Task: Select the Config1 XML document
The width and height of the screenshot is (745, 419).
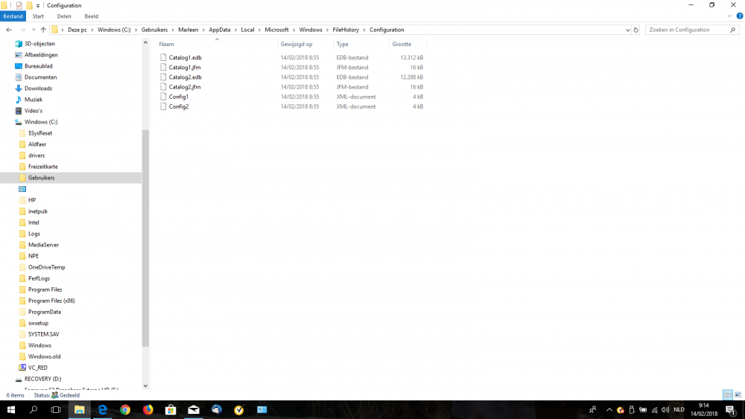Action: point(178,97)
